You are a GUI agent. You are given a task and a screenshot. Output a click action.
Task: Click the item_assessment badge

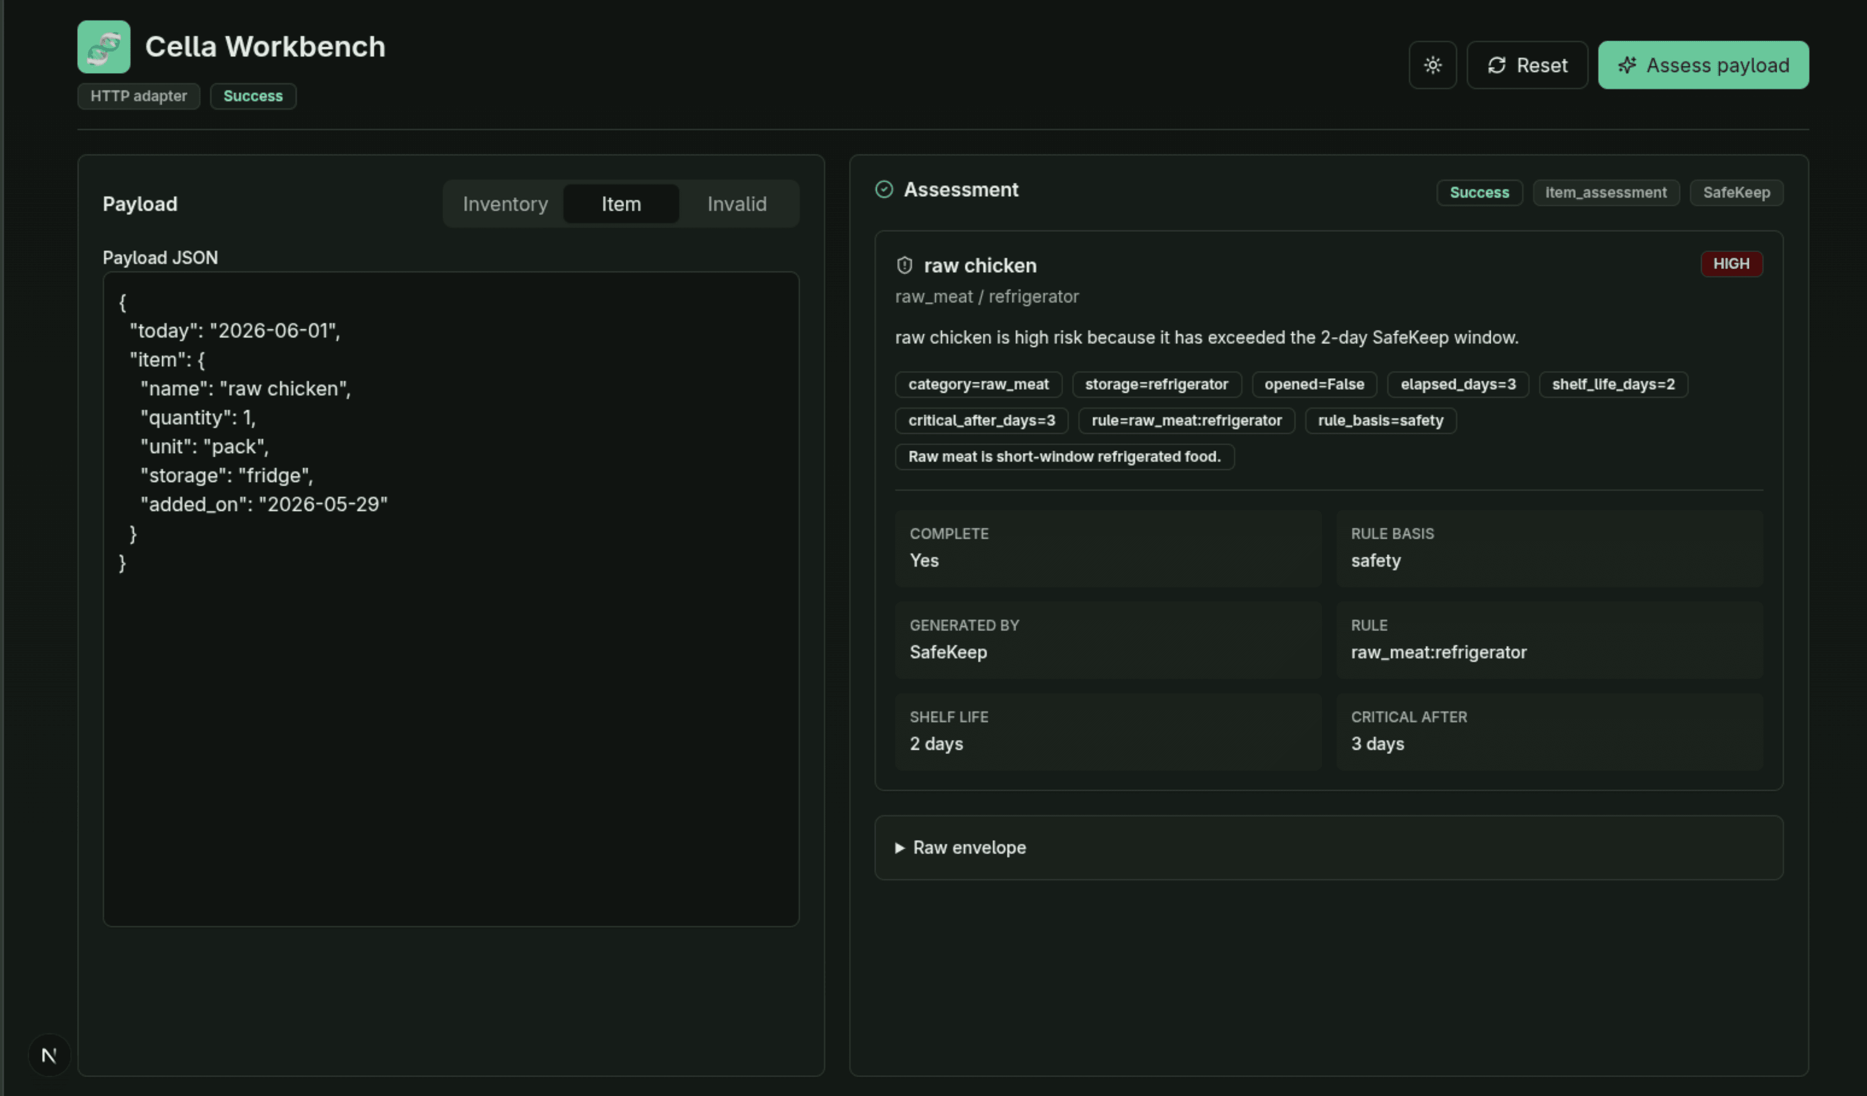1605,193
